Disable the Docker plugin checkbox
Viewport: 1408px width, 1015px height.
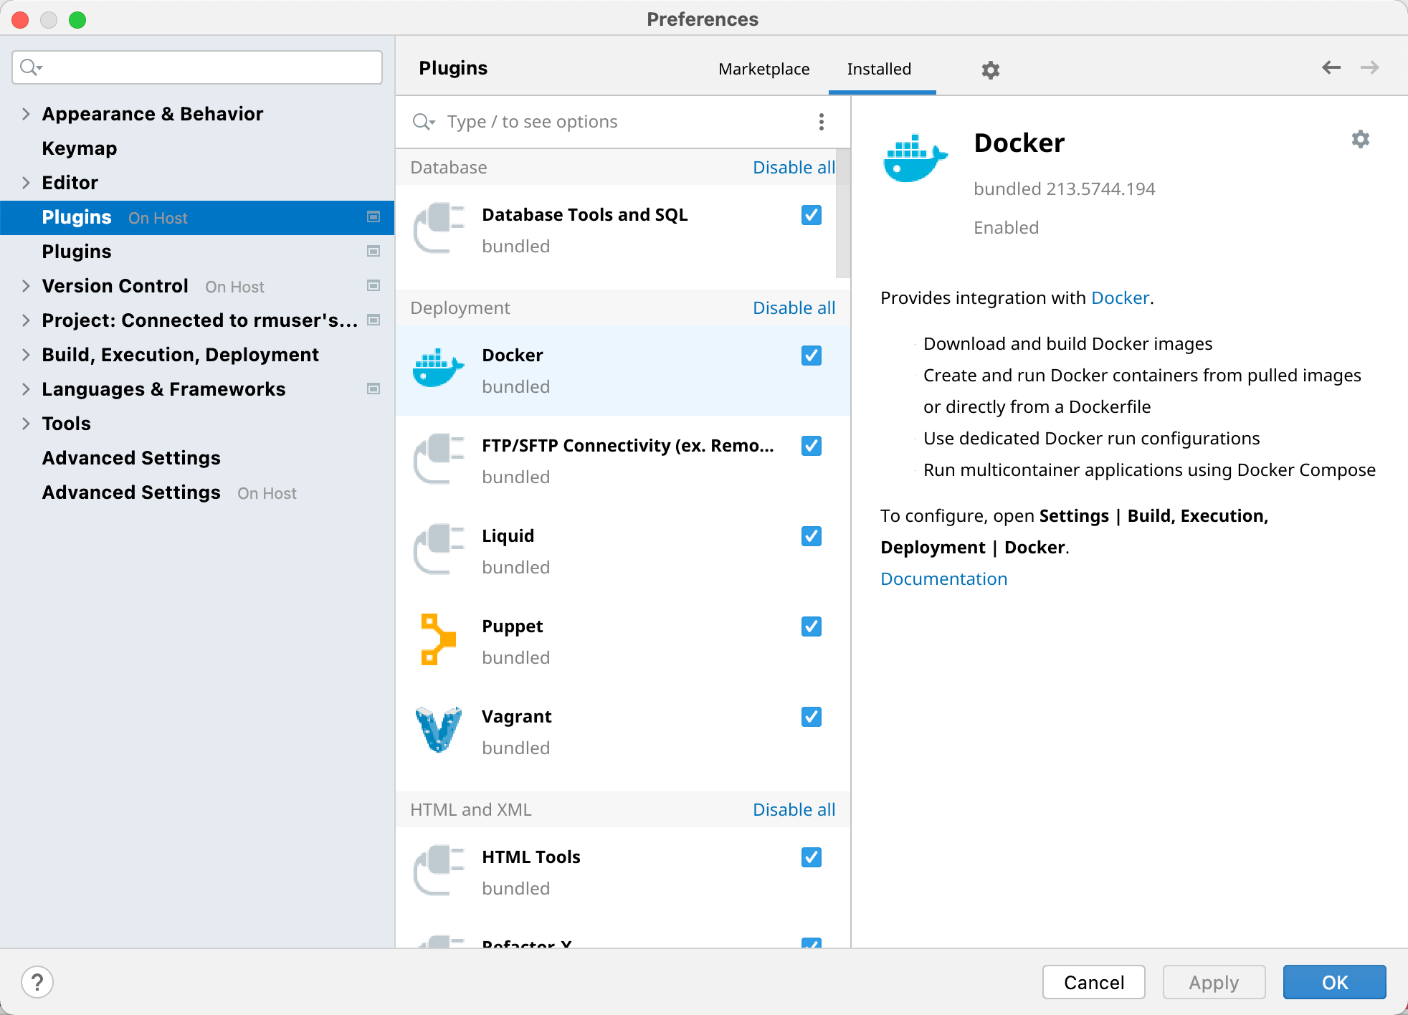pyautogui.click(x=811, y=355)
